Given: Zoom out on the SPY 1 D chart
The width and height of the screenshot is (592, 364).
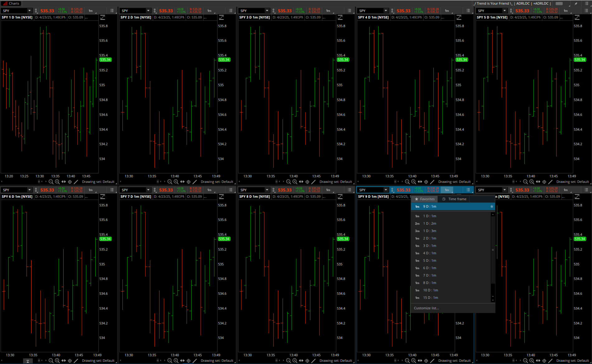Looking at the screenshot, I should point(51,182).
